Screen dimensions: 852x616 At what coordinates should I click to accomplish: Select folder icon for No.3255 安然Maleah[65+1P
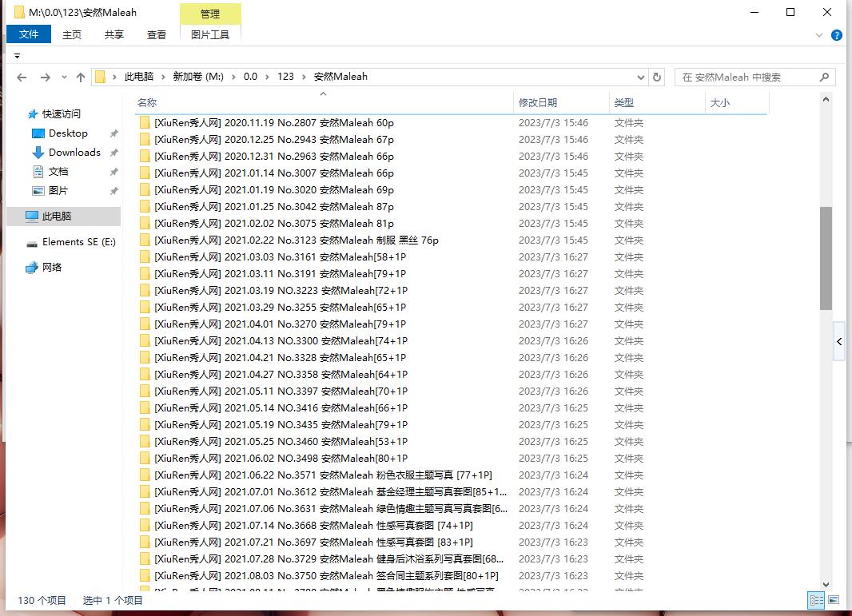[x=145, y=308]
